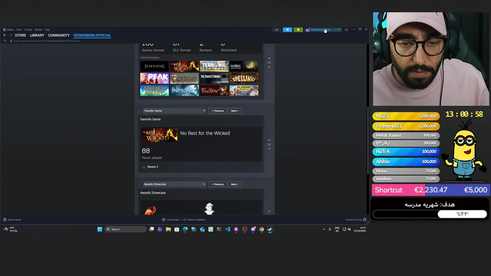This screenshot has height=276, width=491.
Task: Click the Review 1 link
Action: (x=153, y=167)
